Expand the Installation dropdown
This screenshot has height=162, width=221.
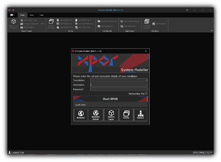[146, 80]
